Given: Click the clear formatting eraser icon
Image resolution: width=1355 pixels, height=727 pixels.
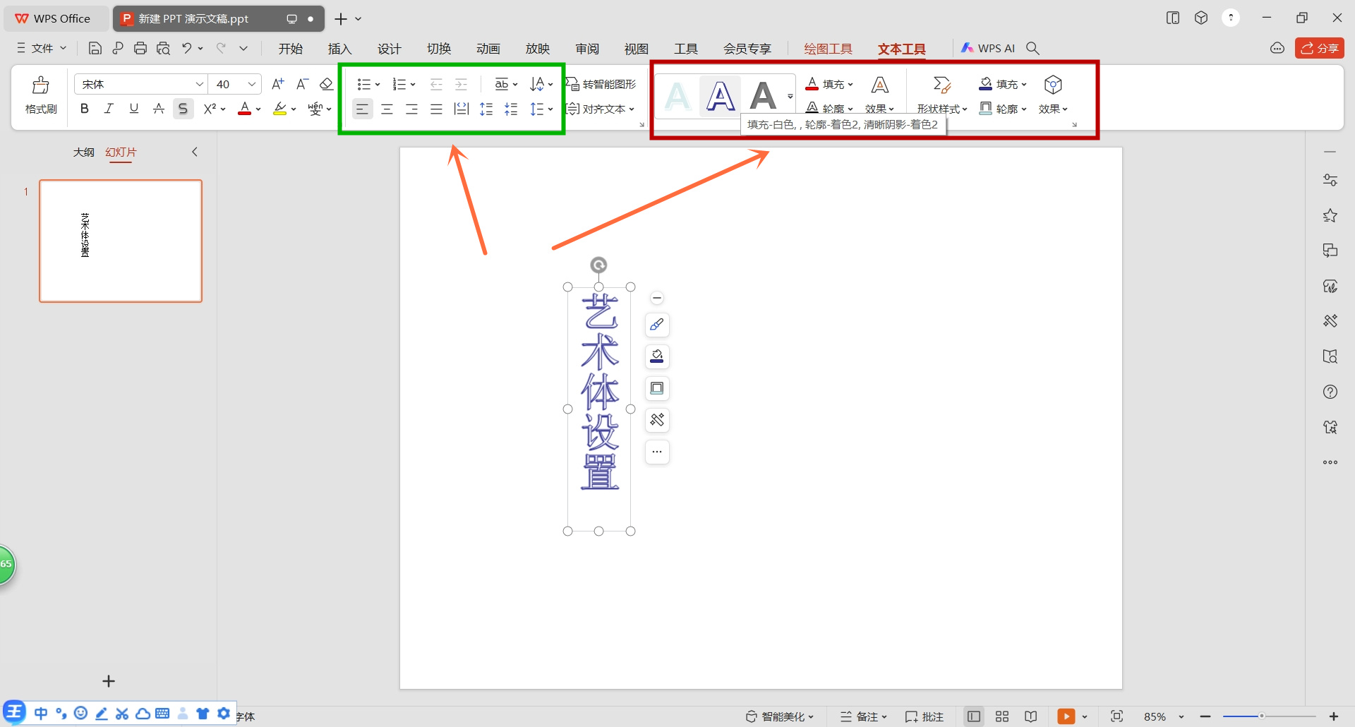Looking at the screenshot, I should pos(326,83).
